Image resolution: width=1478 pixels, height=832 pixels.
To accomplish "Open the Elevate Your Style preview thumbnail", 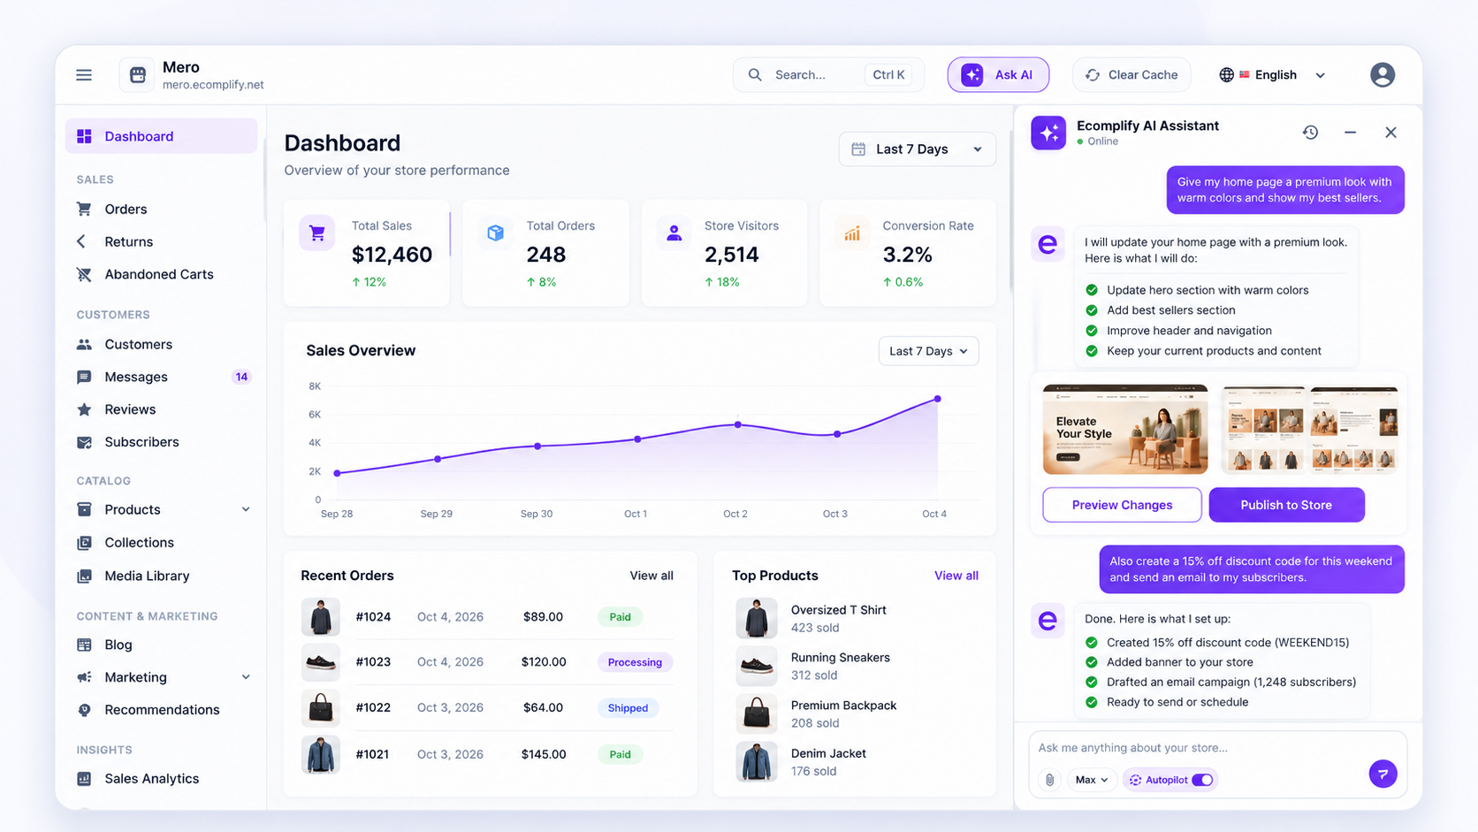I will point(1125,430).
